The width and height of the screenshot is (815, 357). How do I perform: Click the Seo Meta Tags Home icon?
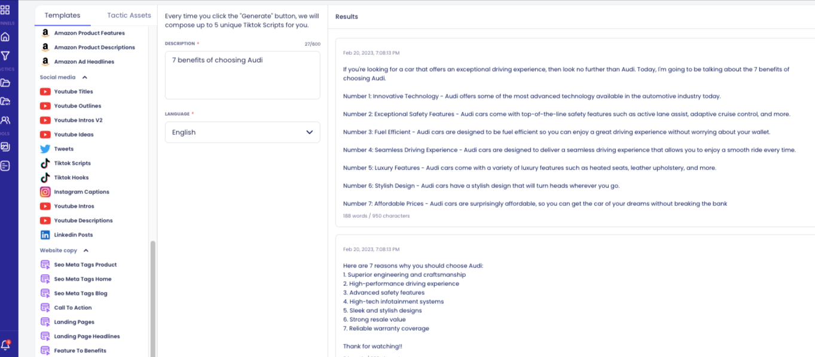click(45, 279)
